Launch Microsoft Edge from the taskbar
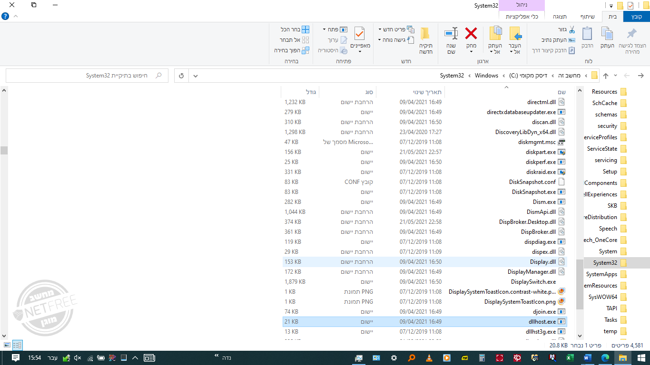Image resolution: width=650 pixels, height=365 pixels. point(605,358)
